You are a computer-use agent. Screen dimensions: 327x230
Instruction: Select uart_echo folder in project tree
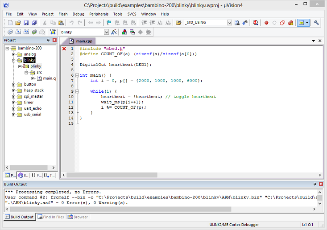tap(33, 109)
